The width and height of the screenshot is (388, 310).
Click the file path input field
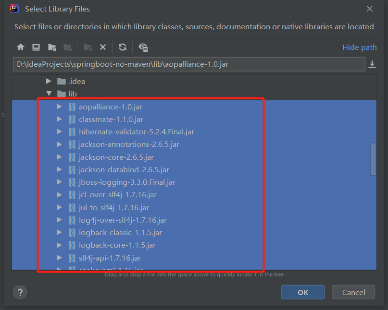189,64
